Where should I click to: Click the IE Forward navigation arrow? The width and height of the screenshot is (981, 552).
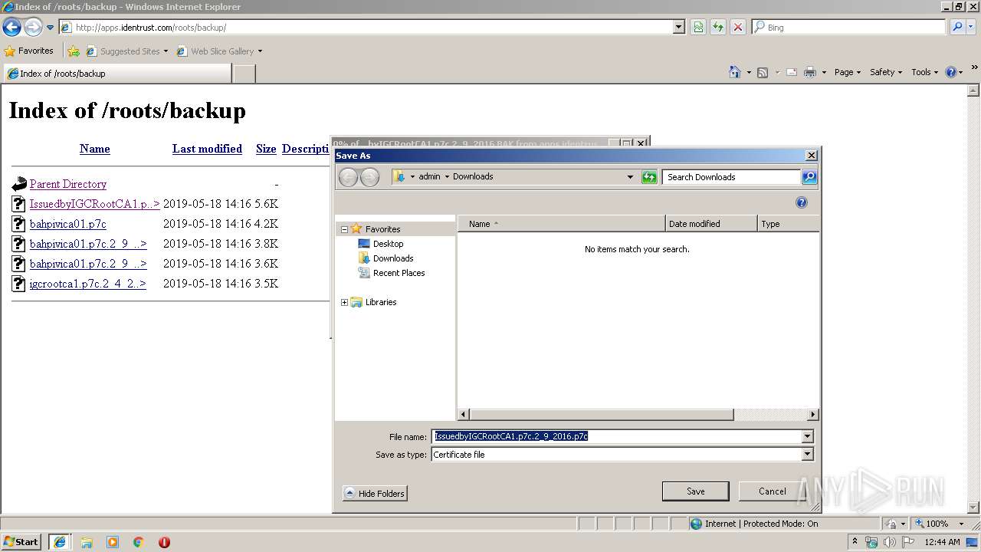point(33,28)
